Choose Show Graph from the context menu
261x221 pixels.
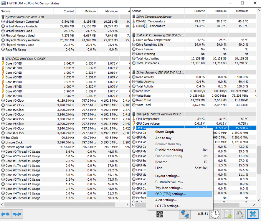164,132
